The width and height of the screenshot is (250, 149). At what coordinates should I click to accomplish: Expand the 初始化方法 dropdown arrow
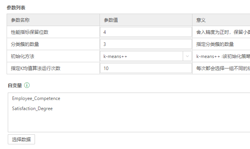[187, 56]
